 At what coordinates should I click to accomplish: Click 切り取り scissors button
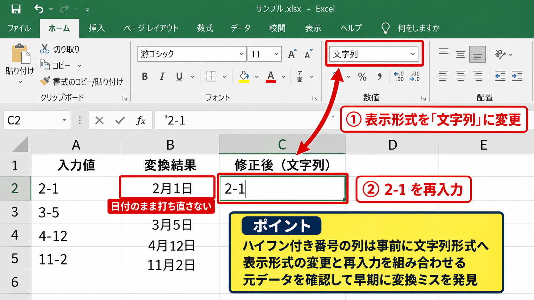(59, 49)
